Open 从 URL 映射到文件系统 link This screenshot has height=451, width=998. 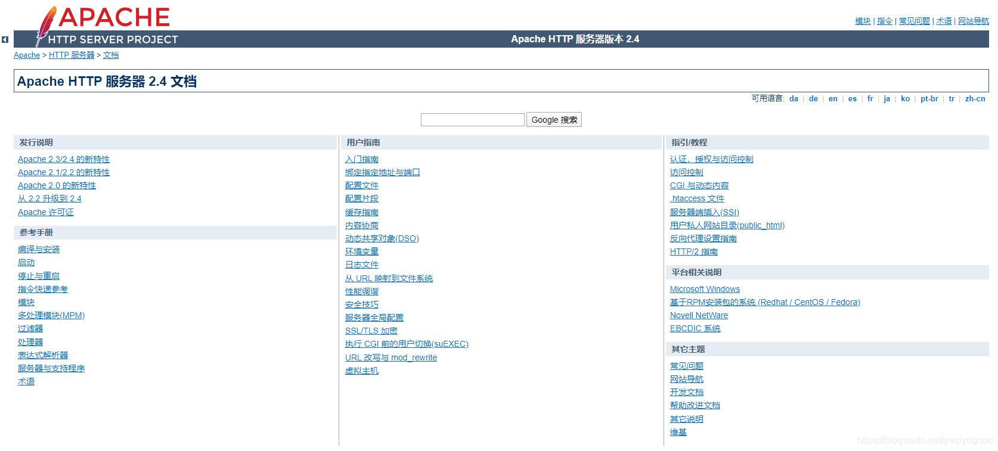click(389, 278)
